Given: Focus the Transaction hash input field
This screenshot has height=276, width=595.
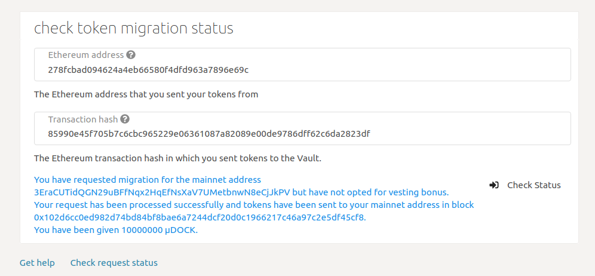Looking at the screenshot, I should (302, 134).
